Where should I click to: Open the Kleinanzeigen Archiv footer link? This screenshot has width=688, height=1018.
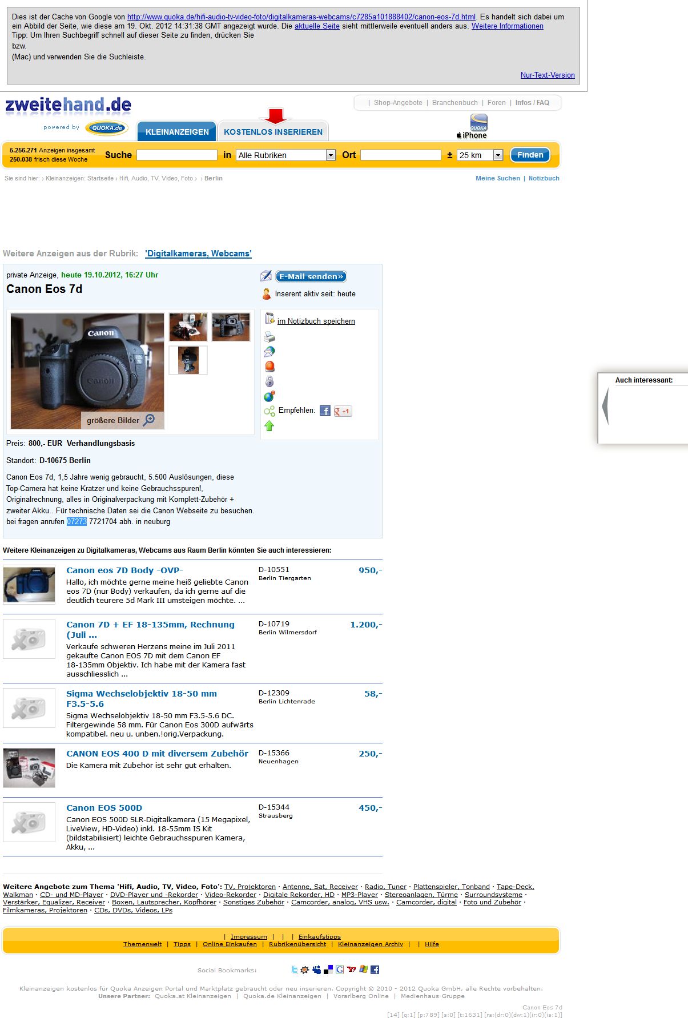(x=370, y=944)
